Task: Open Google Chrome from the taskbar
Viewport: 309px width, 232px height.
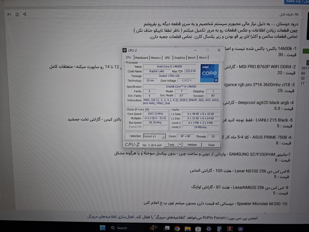Action: [177, 228]
